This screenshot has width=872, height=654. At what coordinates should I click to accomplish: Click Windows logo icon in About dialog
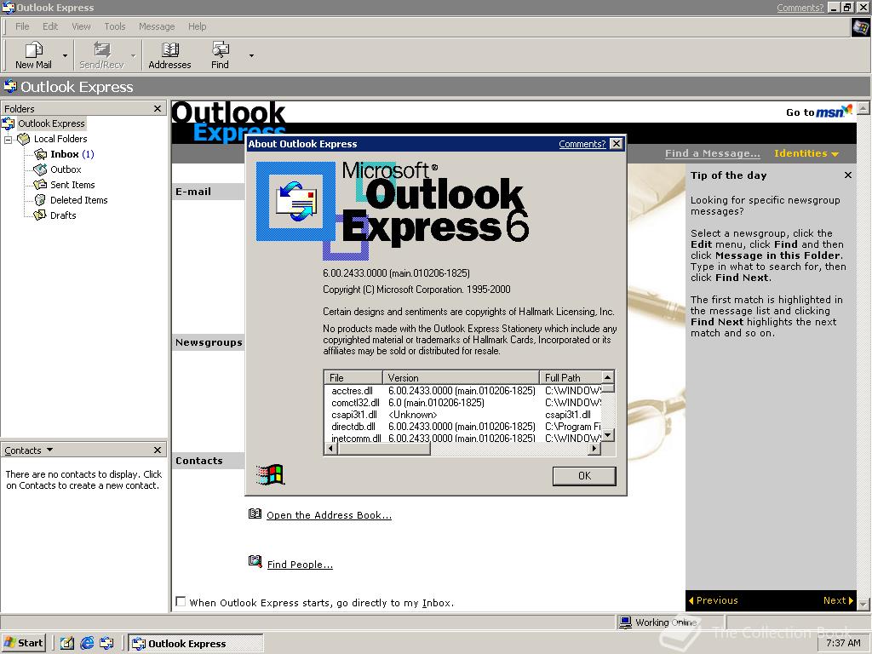coord(271,474)
